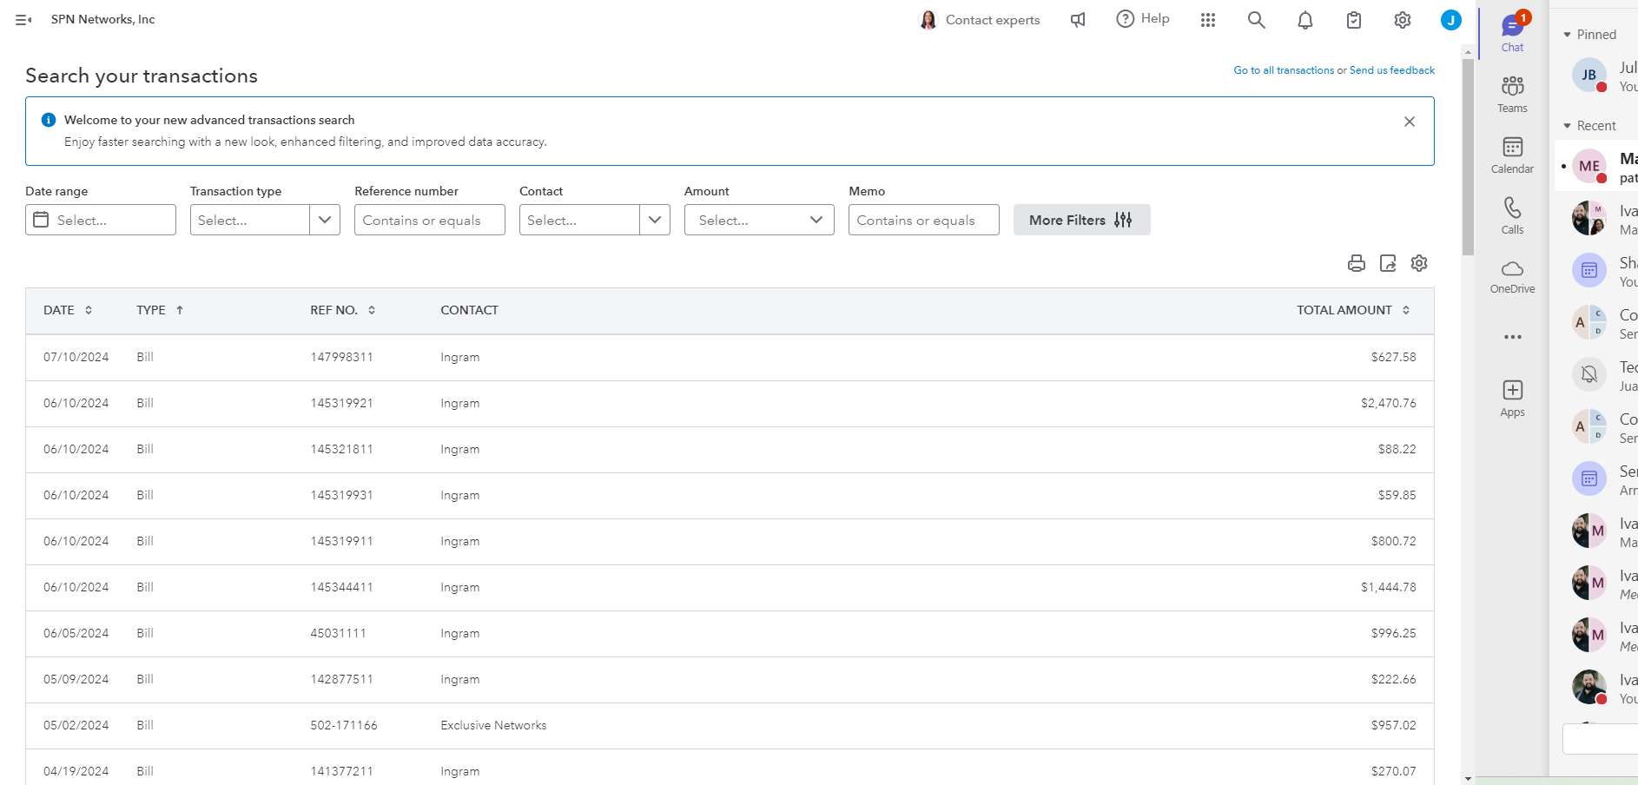Screen dimensions: 1638x785
Task: Open the apps grid launcher
Action: coord(1208,20)
